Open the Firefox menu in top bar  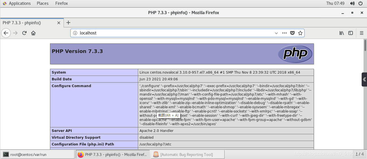coord(62,3)
